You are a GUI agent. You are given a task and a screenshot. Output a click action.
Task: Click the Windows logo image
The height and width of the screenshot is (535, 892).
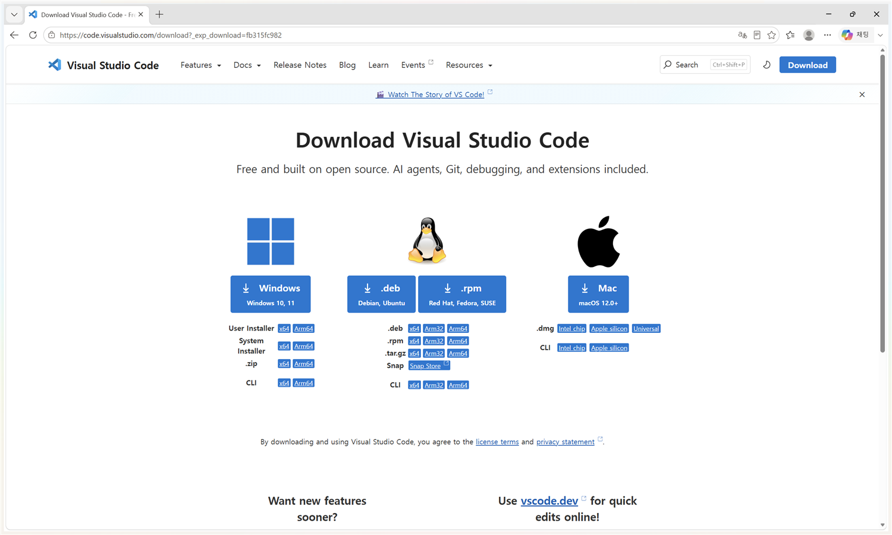coord(271,241)
